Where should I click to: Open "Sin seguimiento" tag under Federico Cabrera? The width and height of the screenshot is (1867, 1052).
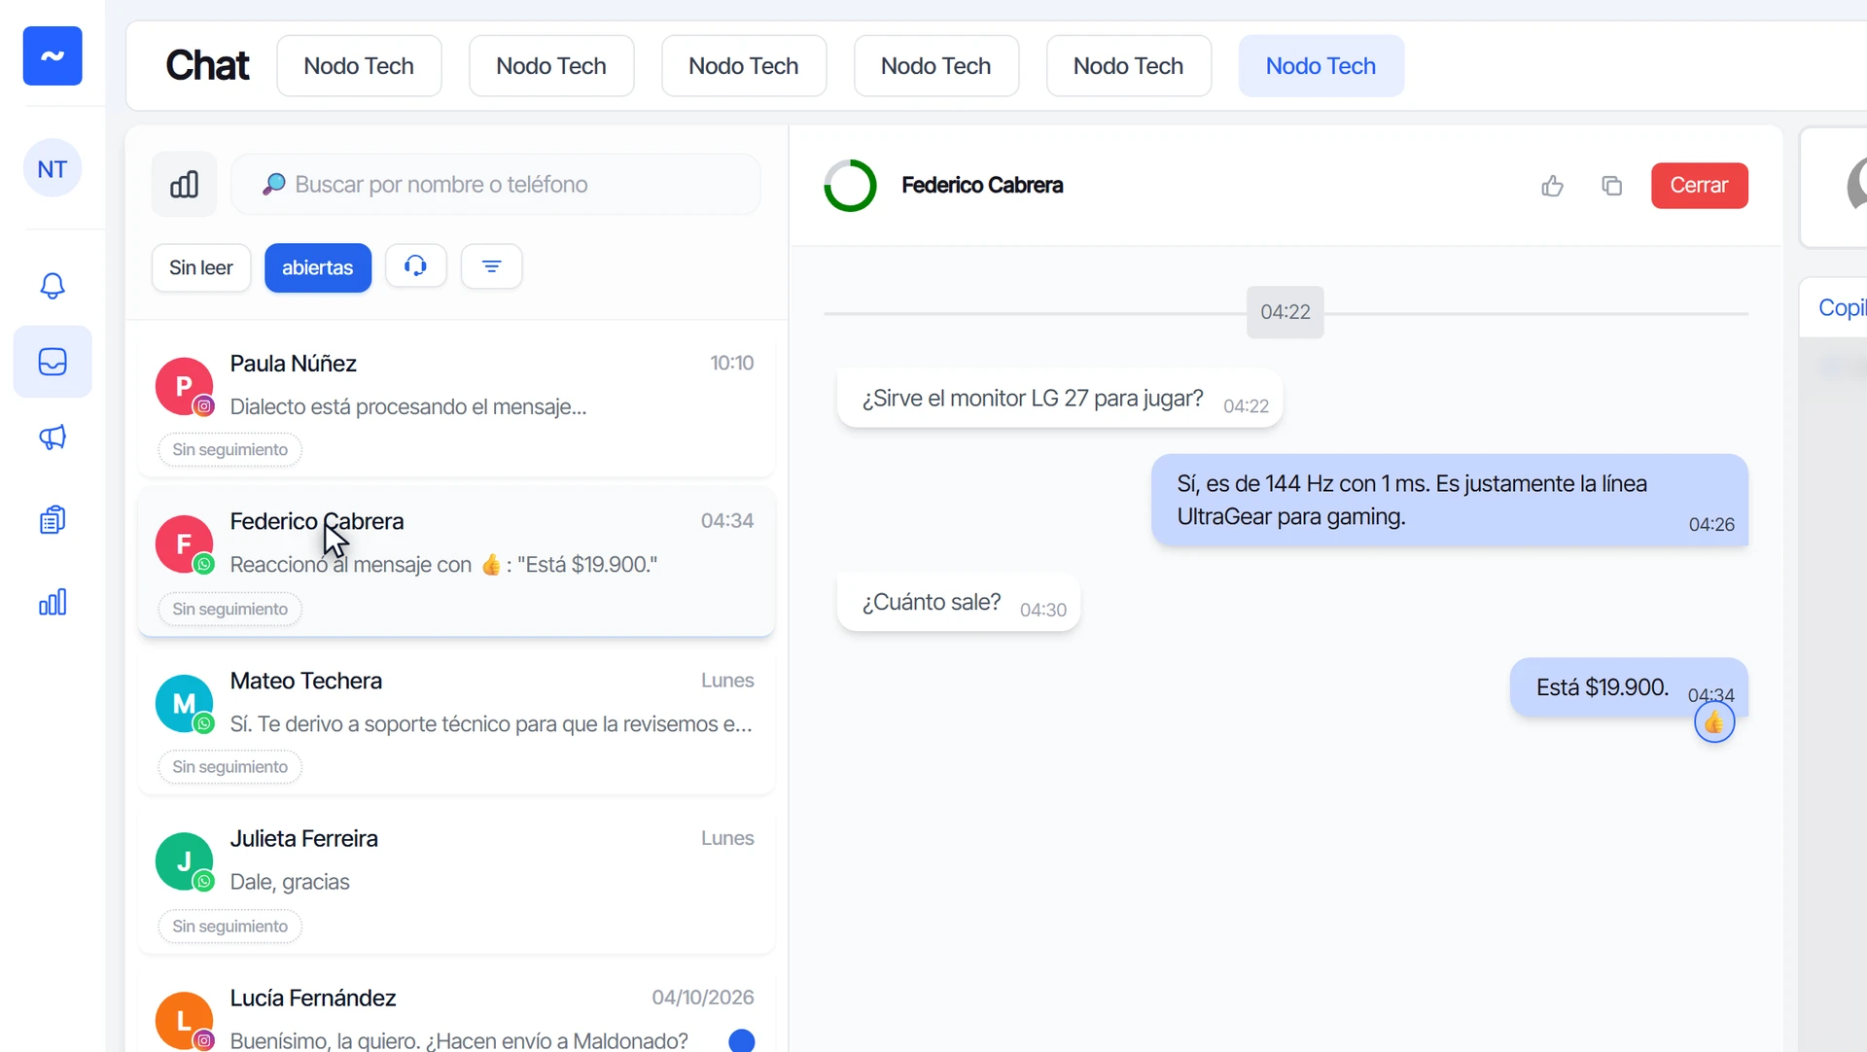(x=230, y=610)
